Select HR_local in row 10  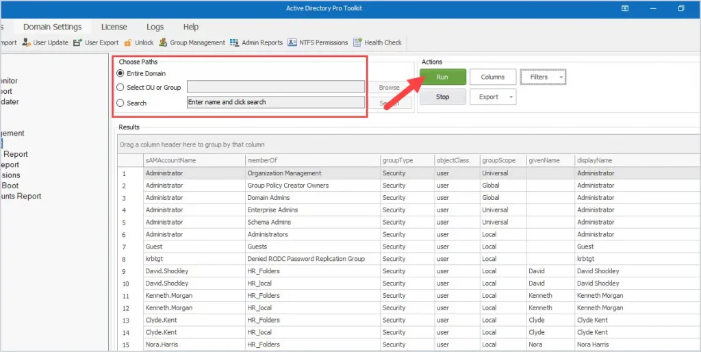point(312,283)
